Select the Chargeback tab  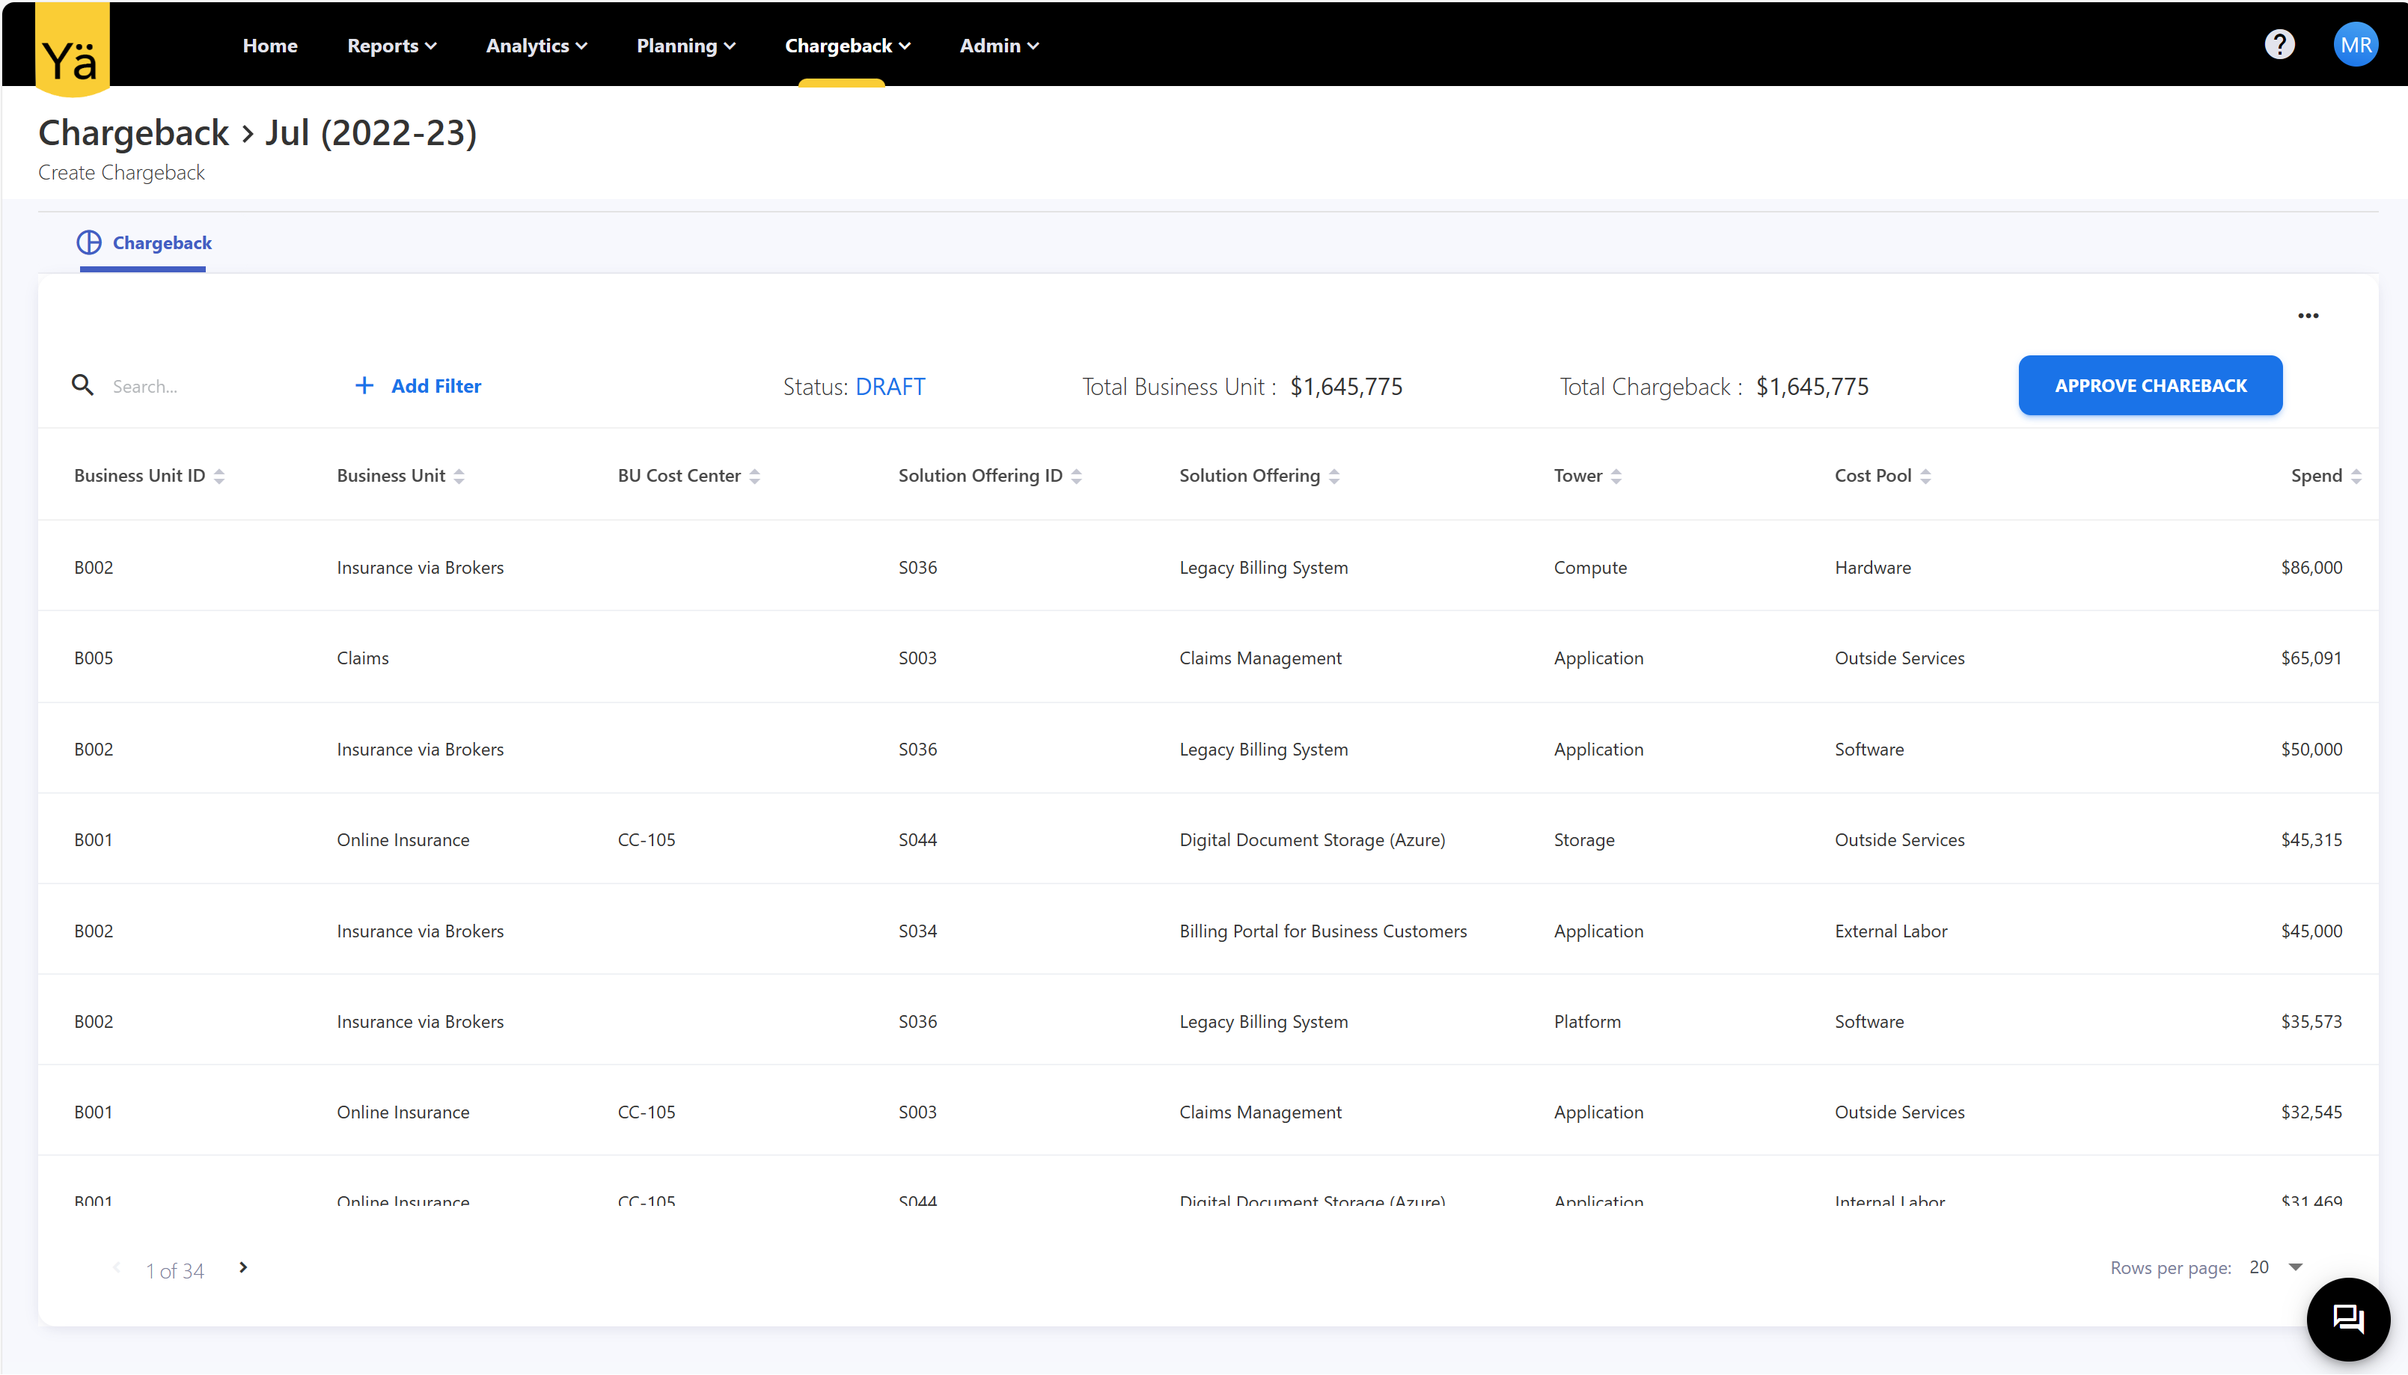144,242
